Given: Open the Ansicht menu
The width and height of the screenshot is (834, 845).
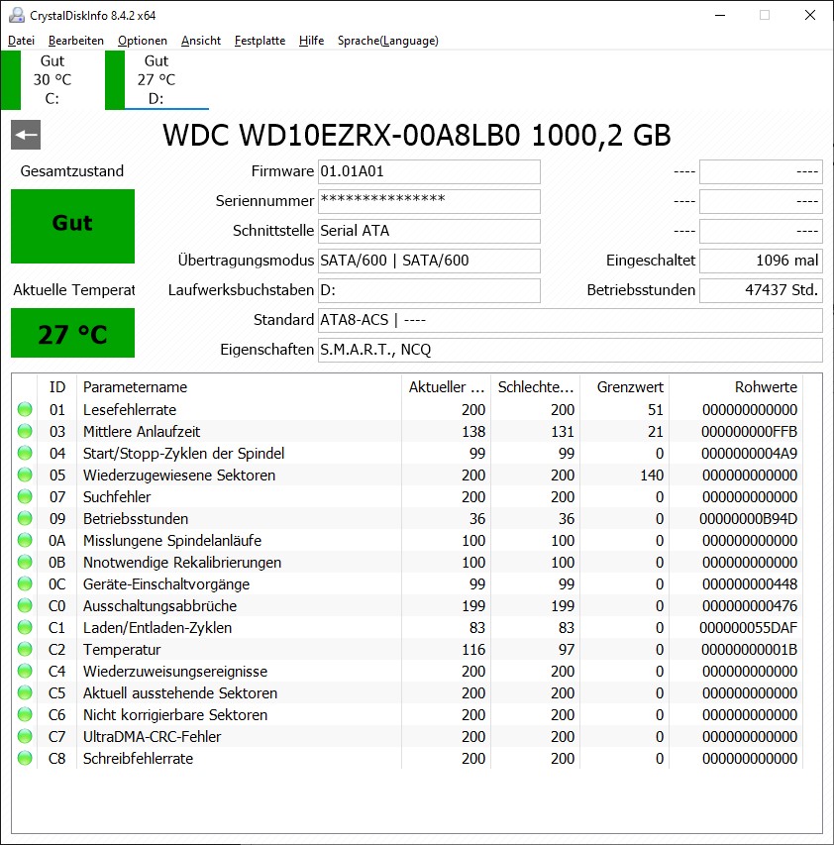Looking at the screenshot, I should point(201,41).
